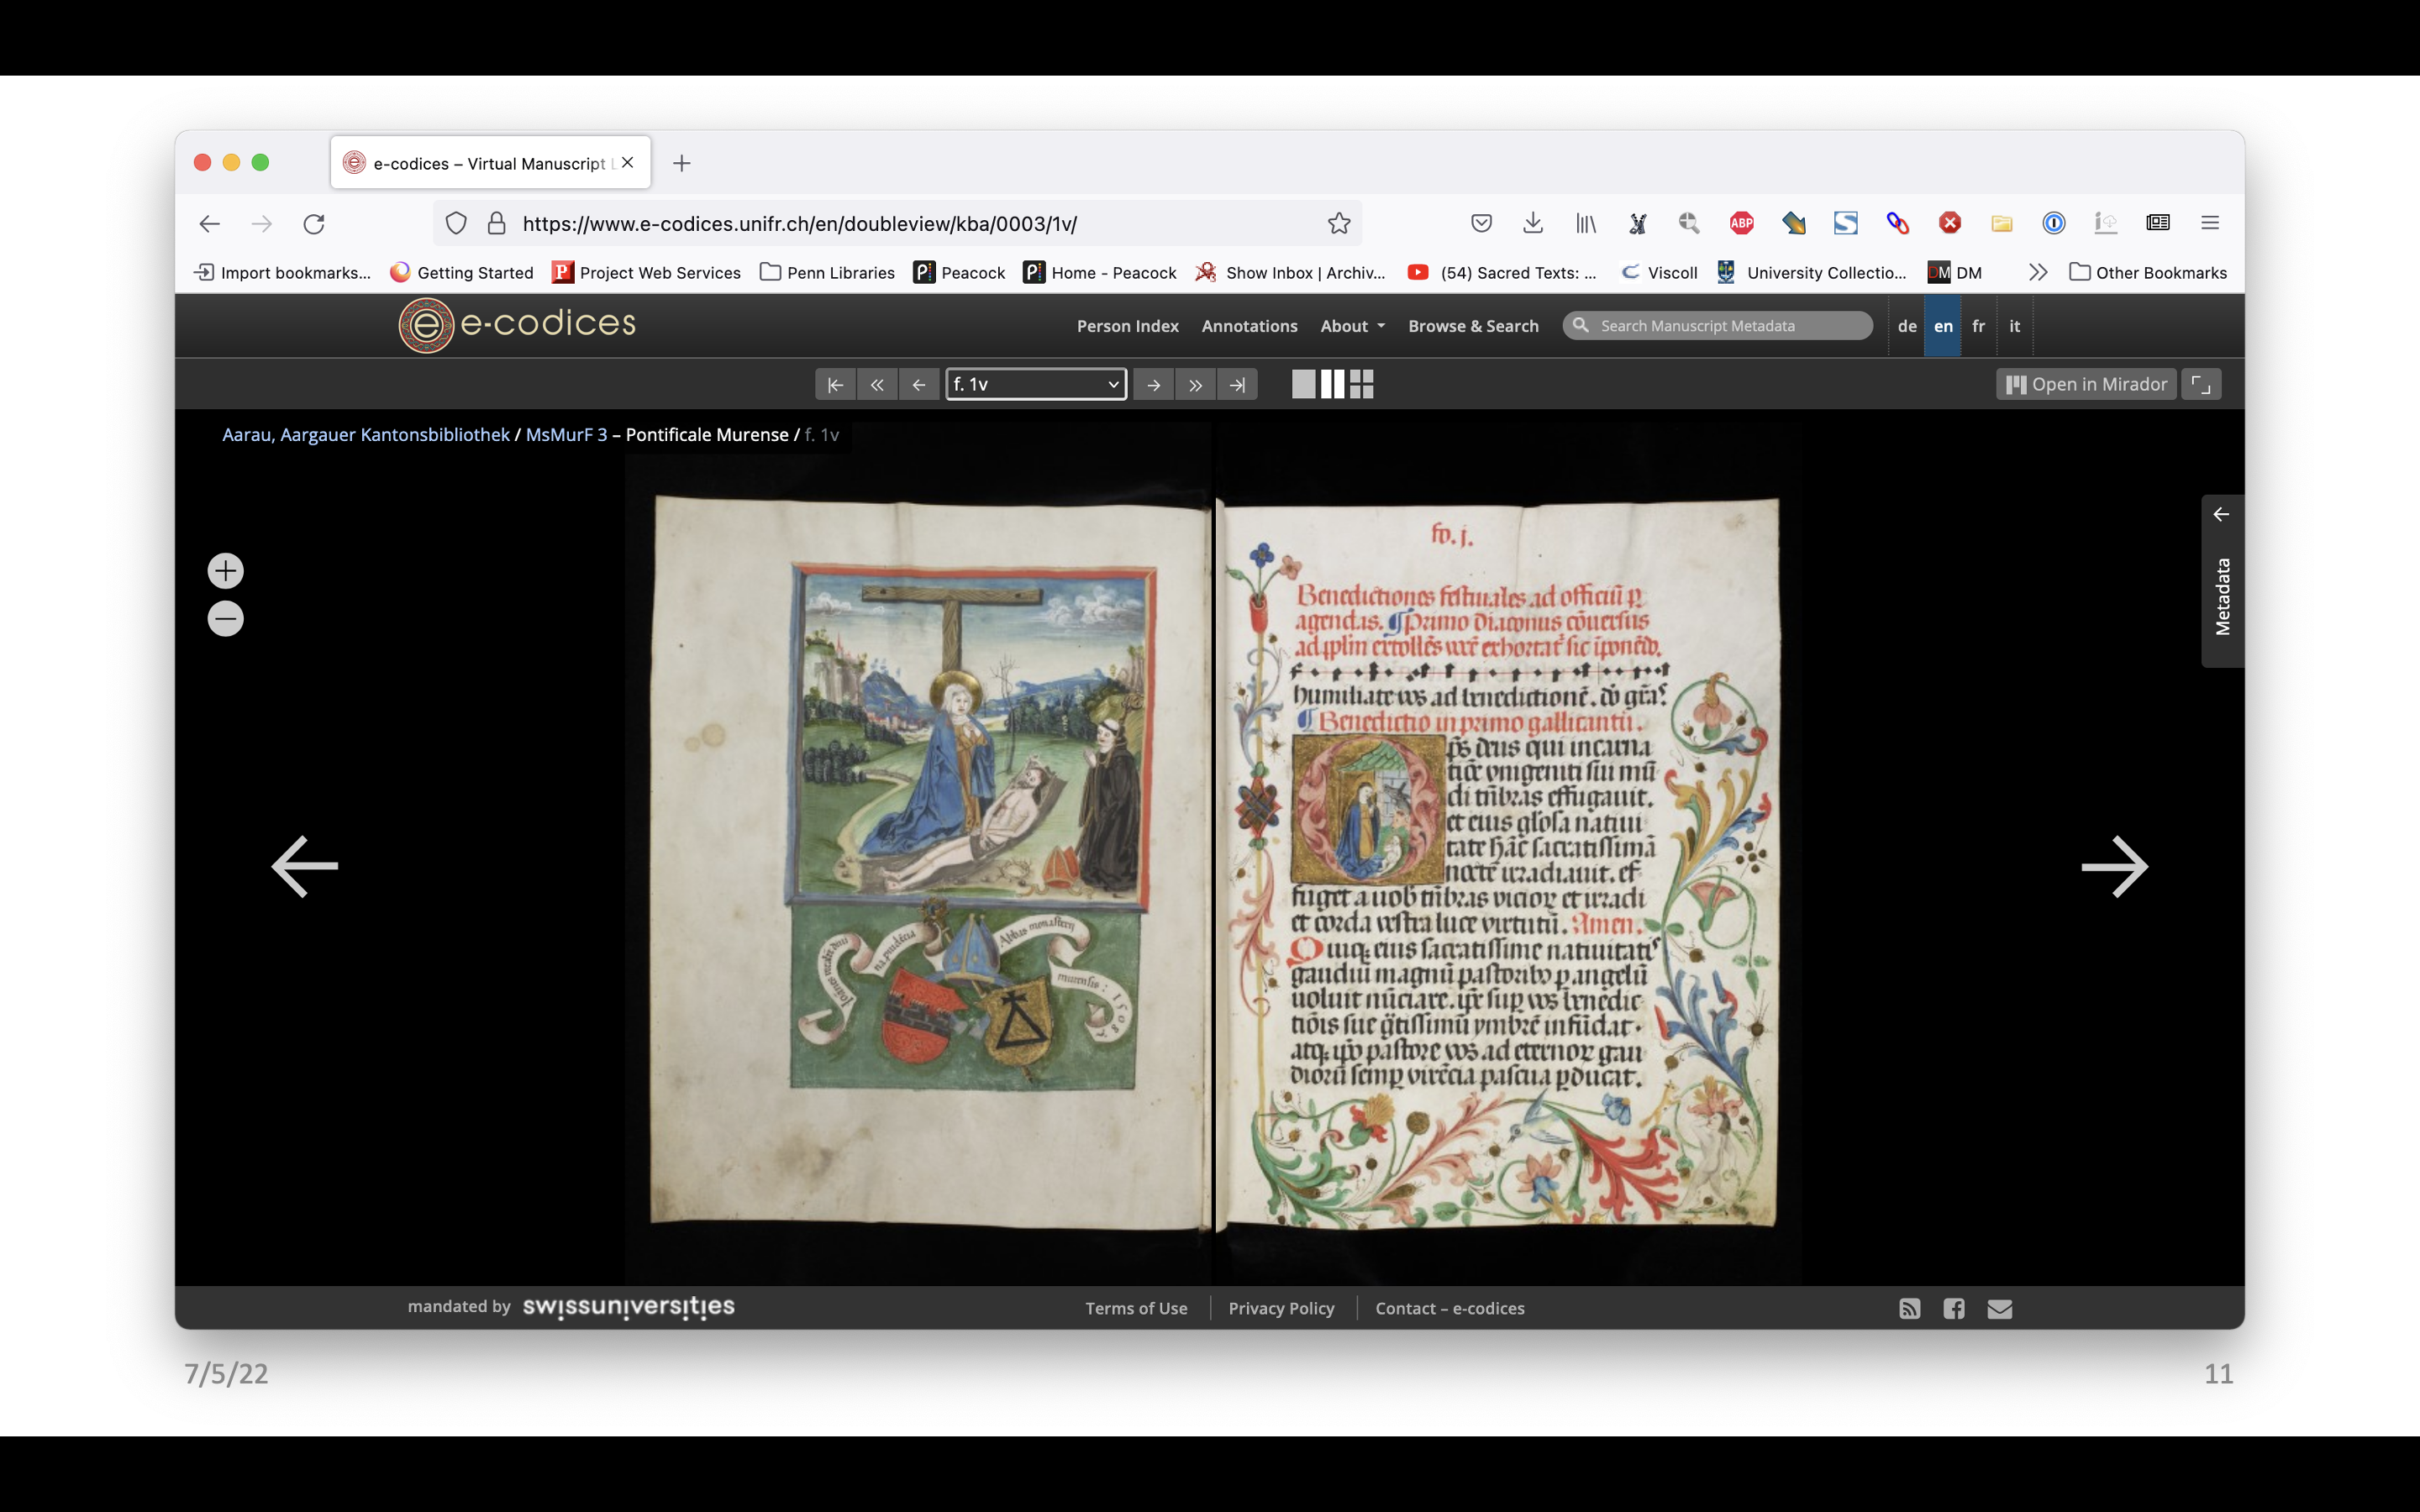Open Browse & Search
2420x1512 pixels.
pyautogui.click(x=1473, y=326)
